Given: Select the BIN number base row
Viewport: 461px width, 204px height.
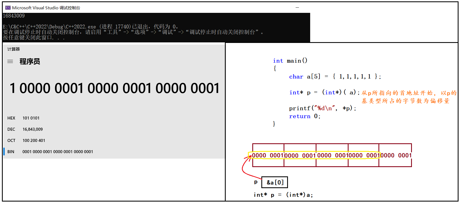Looking at the screenshot, I should (x=114, y=151).
